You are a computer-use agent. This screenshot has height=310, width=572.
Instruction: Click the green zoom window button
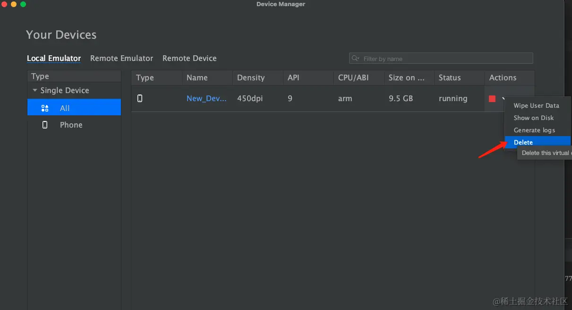tap(23, 4)
